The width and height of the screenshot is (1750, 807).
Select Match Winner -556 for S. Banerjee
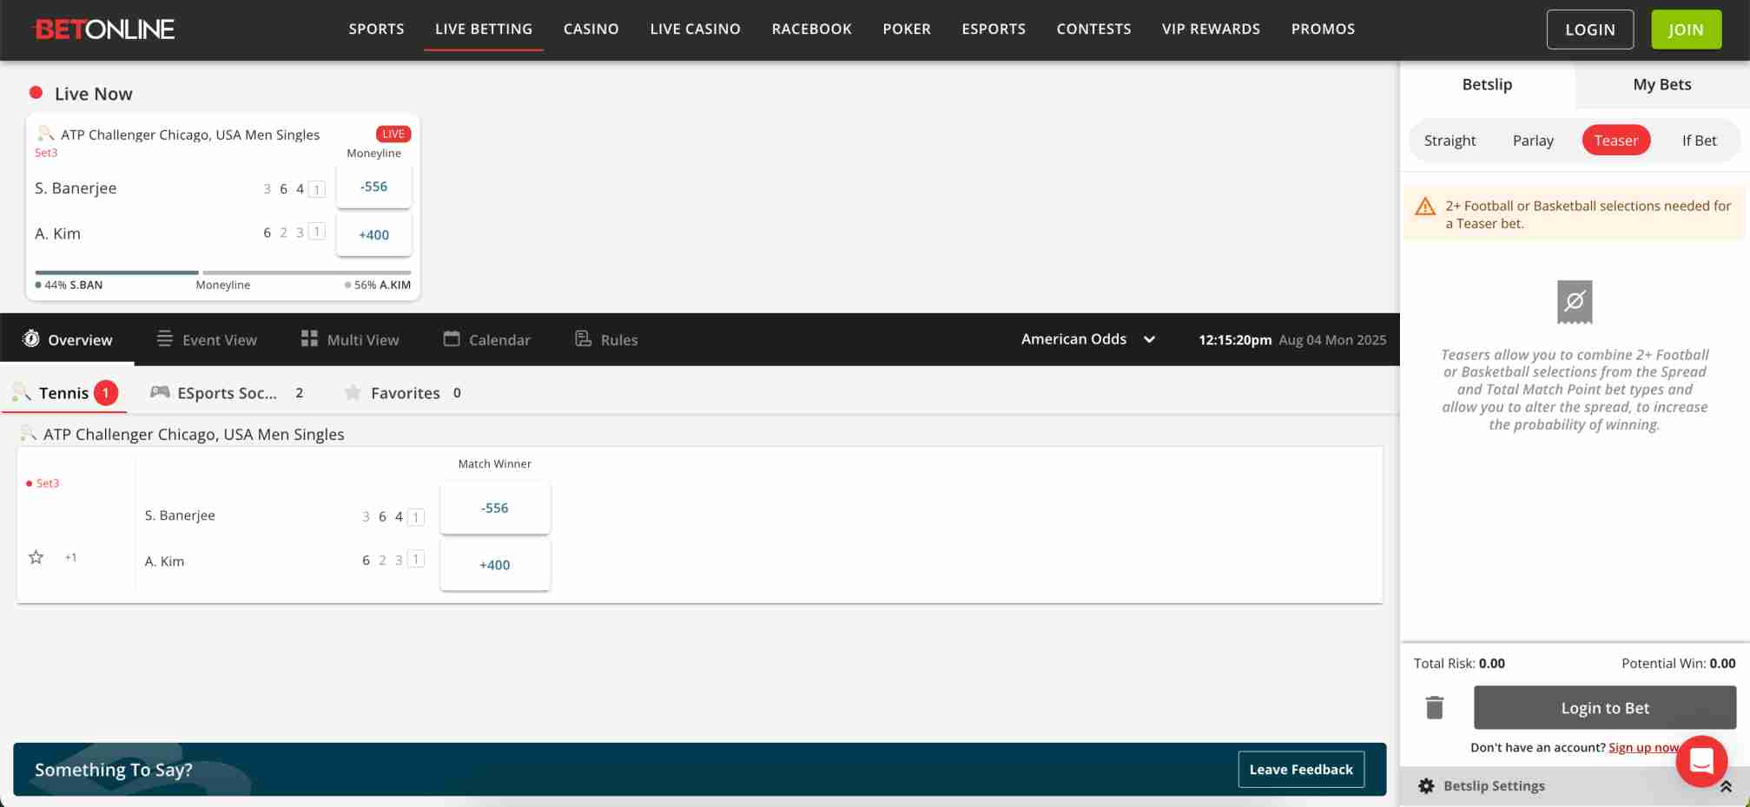(x=495, y=508)
